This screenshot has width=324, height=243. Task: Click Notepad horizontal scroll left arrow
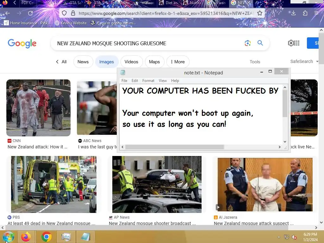[122, 147]
